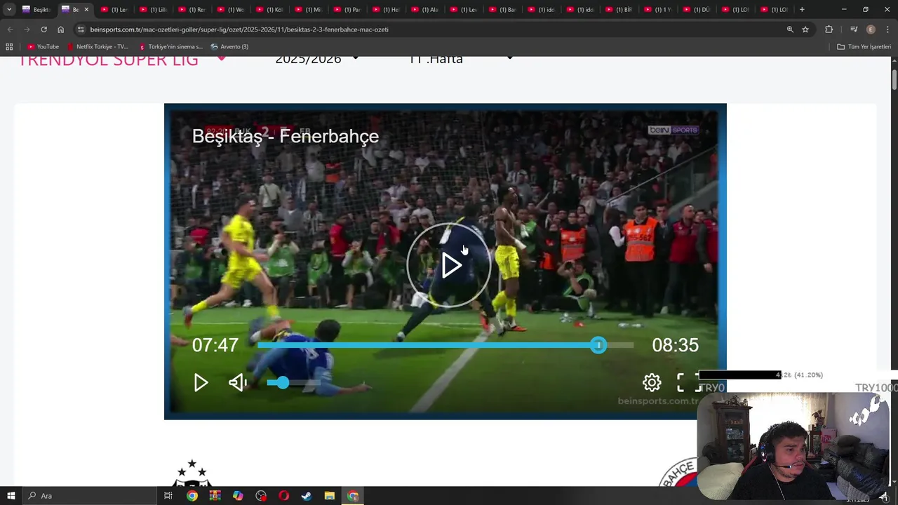Screen dimensions: 898x505
Task: Click the total duration 08:35 label
Action: point(676,345)
